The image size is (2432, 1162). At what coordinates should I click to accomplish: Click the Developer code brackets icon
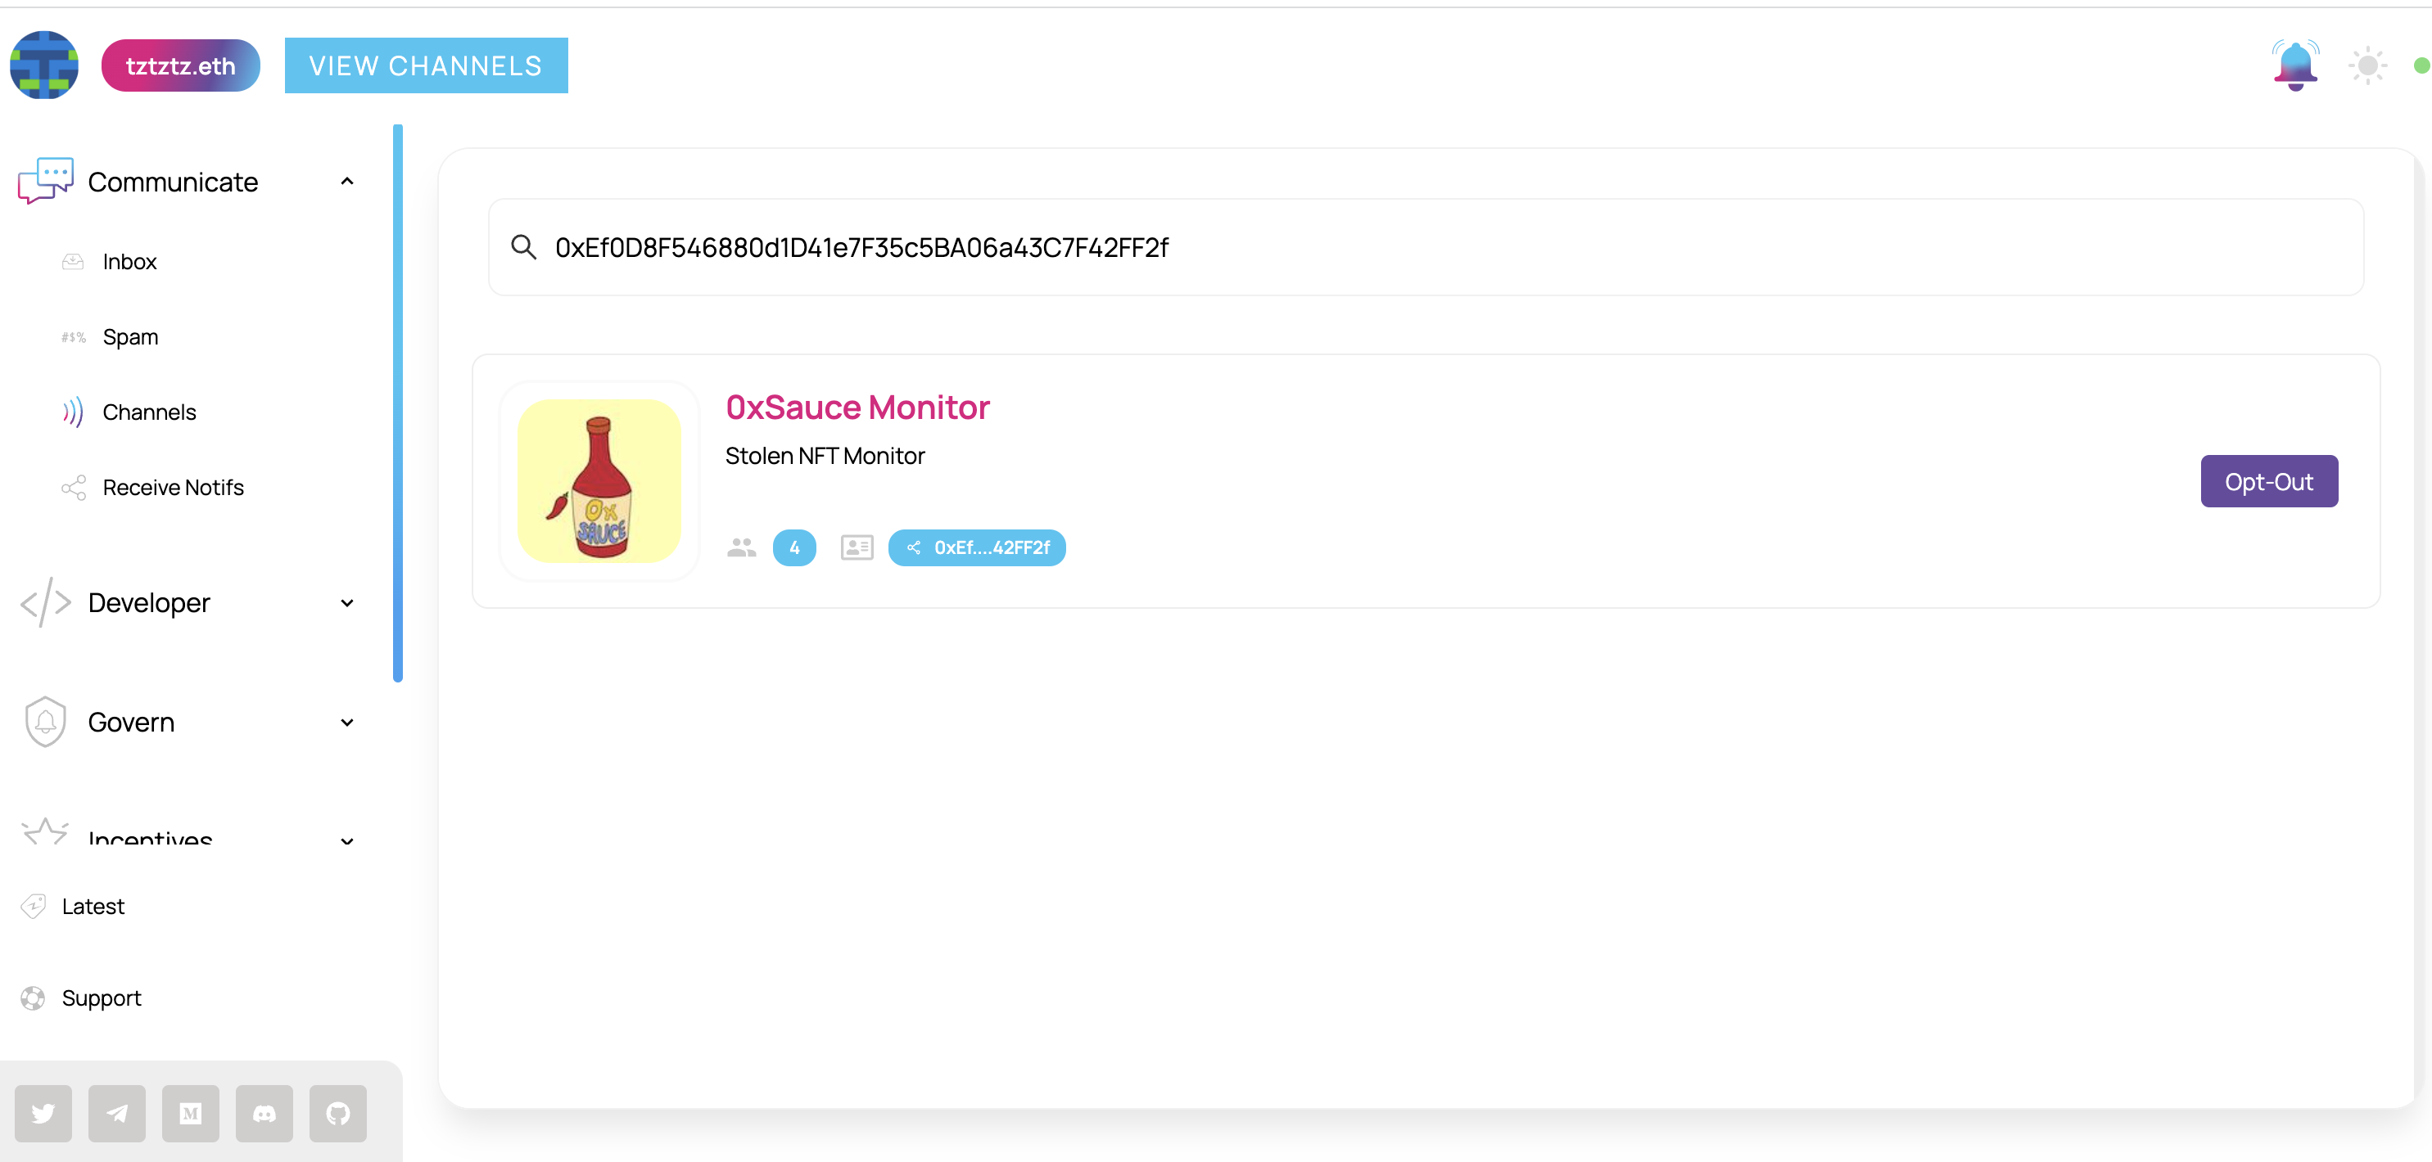(45, 603)
